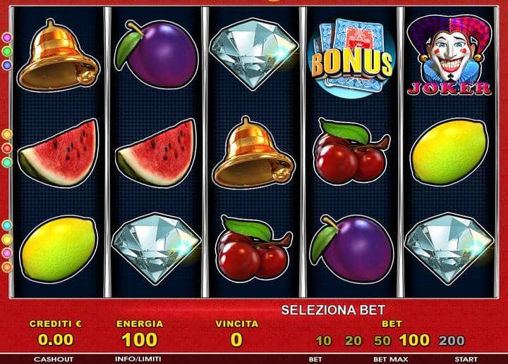Select bet value 20

click(353, 341)
